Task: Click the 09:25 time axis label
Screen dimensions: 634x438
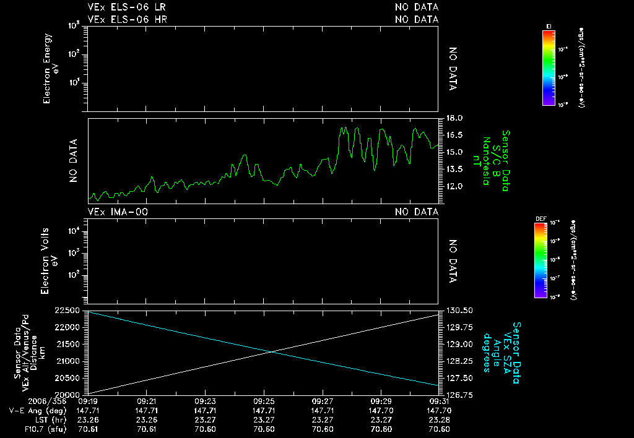Action: (x=264, y=401)
